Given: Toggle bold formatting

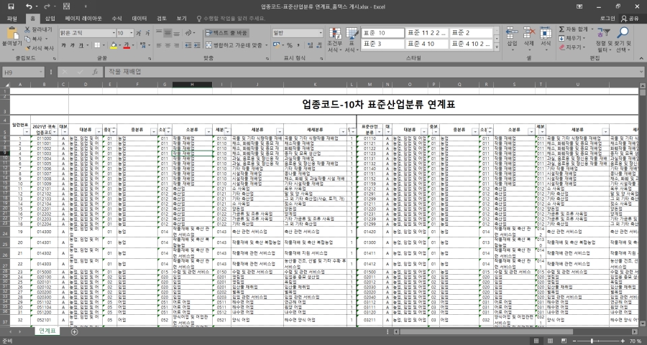Looking at the screenshot, I should [x=63, y=45].
